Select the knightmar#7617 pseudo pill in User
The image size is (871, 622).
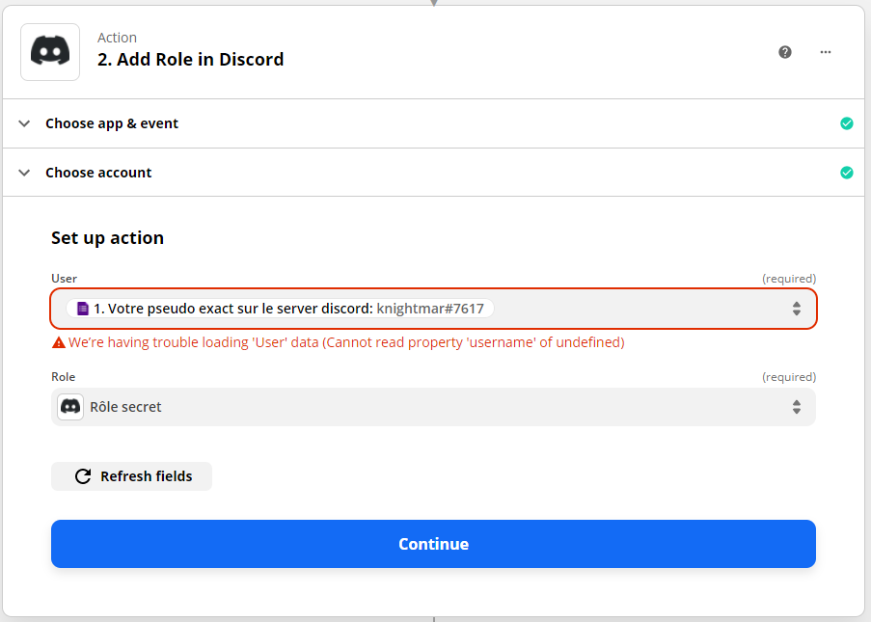[x=280, y=309]
